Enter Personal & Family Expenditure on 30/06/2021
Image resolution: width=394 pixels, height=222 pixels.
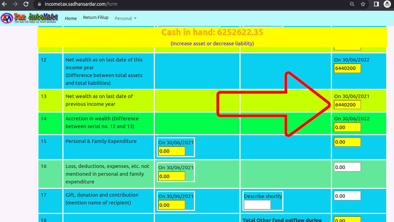[x=171, y=151]
